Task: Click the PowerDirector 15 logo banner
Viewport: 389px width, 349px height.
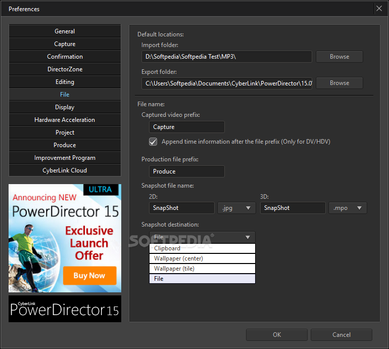Action: [x=65, y=309]
